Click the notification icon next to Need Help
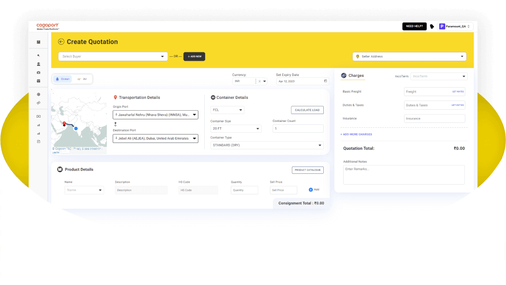Viewport: 506px width, 285px height. click(432, 26)
